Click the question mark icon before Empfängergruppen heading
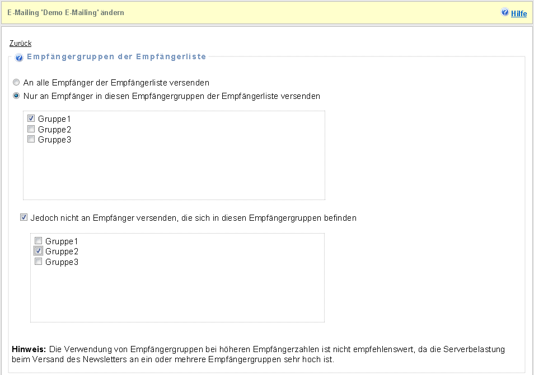This screenshot has height=375, width=534. point(19,57)
